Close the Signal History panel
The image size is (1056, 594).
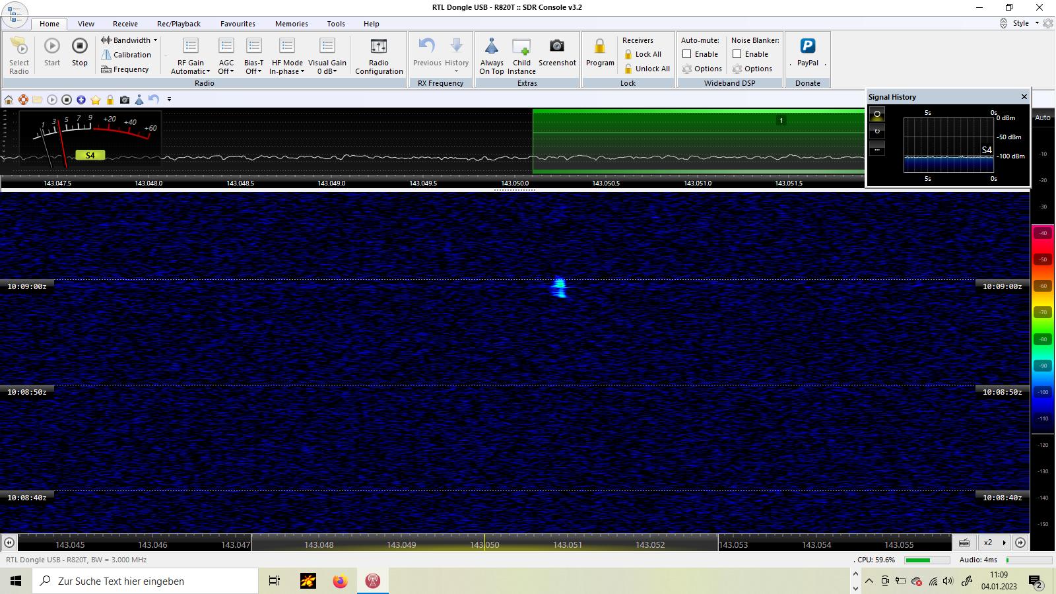(1024, 97)
